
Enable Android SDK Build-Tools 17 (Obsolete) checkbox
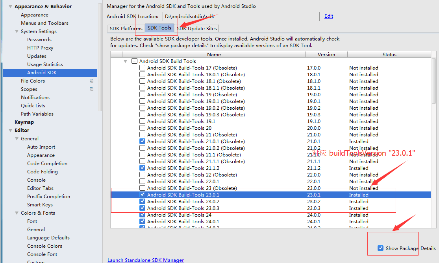142,68
